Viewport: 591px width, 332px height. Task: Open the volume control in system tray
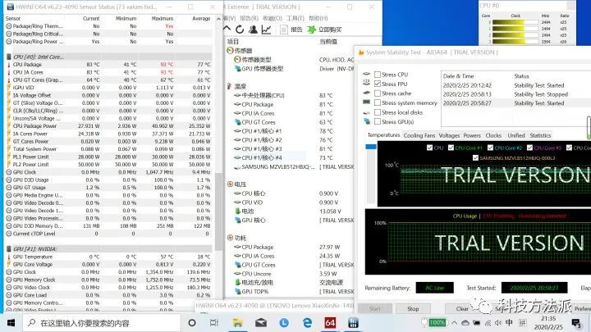click(498, 323)
